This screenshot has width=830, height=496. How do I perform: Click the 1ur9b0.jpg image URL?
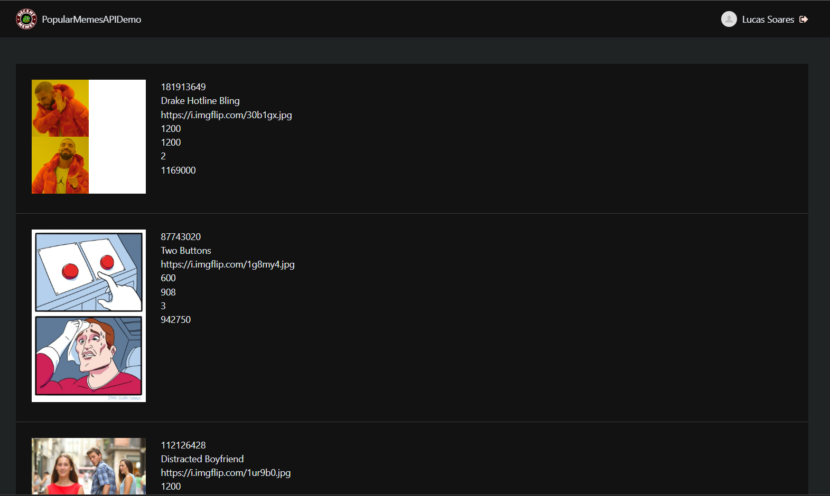coord(226,473)
